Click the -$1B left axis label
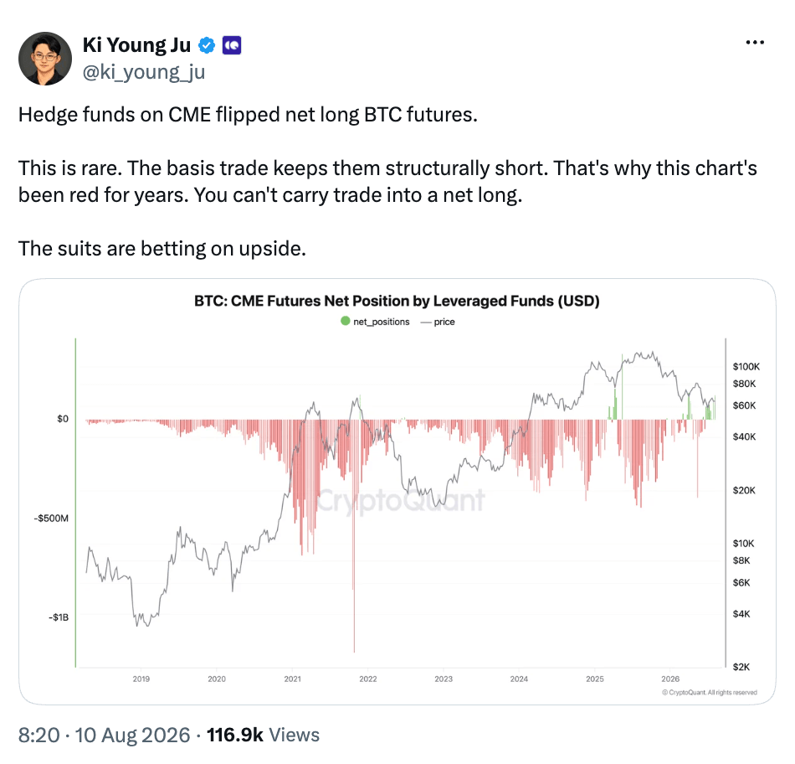The height and width of the screenshot is (764, 795). (59, 617)
